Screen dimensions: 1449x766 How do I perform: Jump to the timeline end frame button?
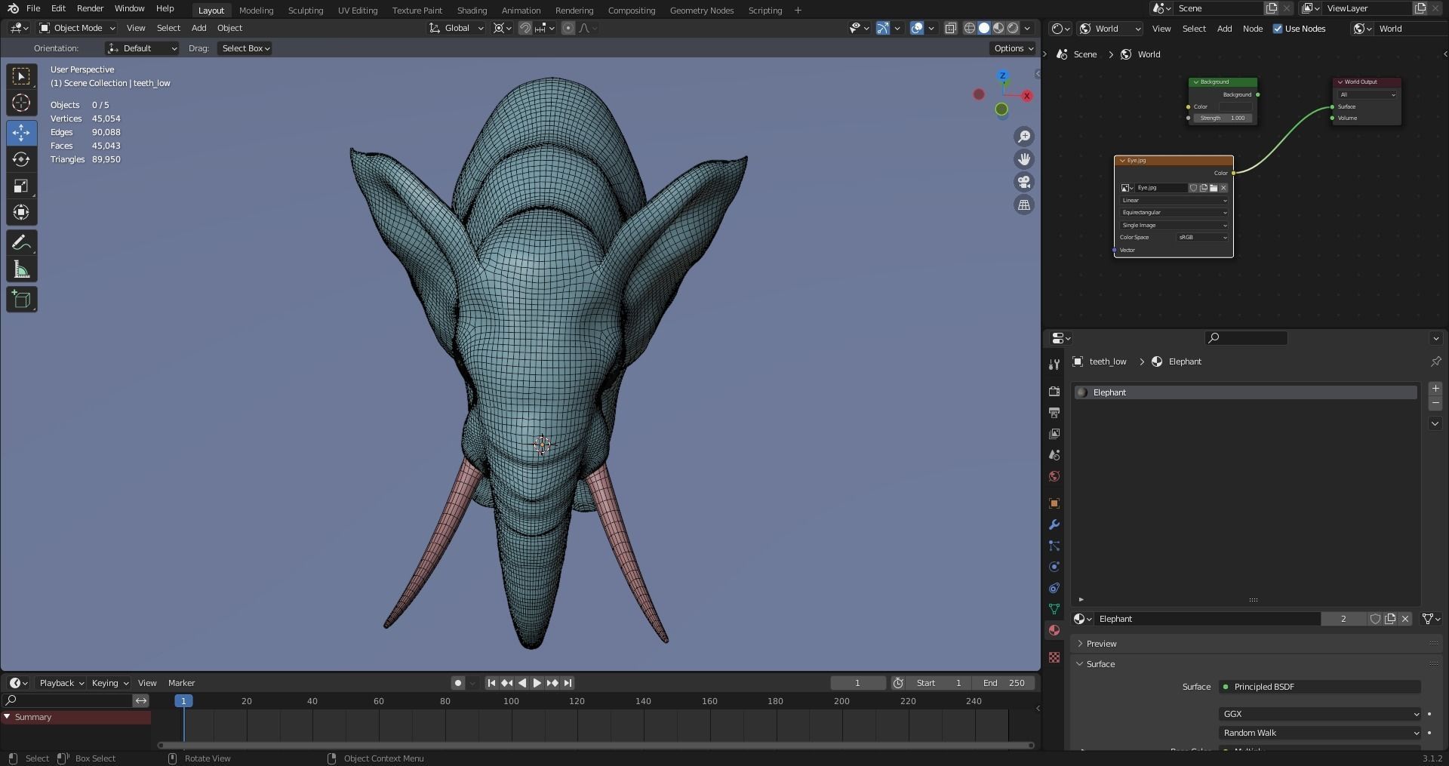point(568,683)
